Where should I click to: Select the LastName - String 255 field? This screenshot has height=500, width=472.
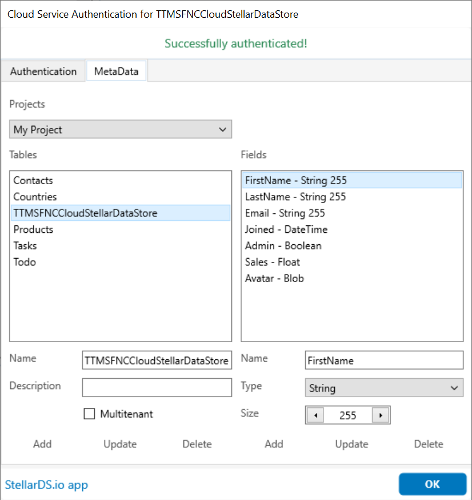tap(352, 197)
